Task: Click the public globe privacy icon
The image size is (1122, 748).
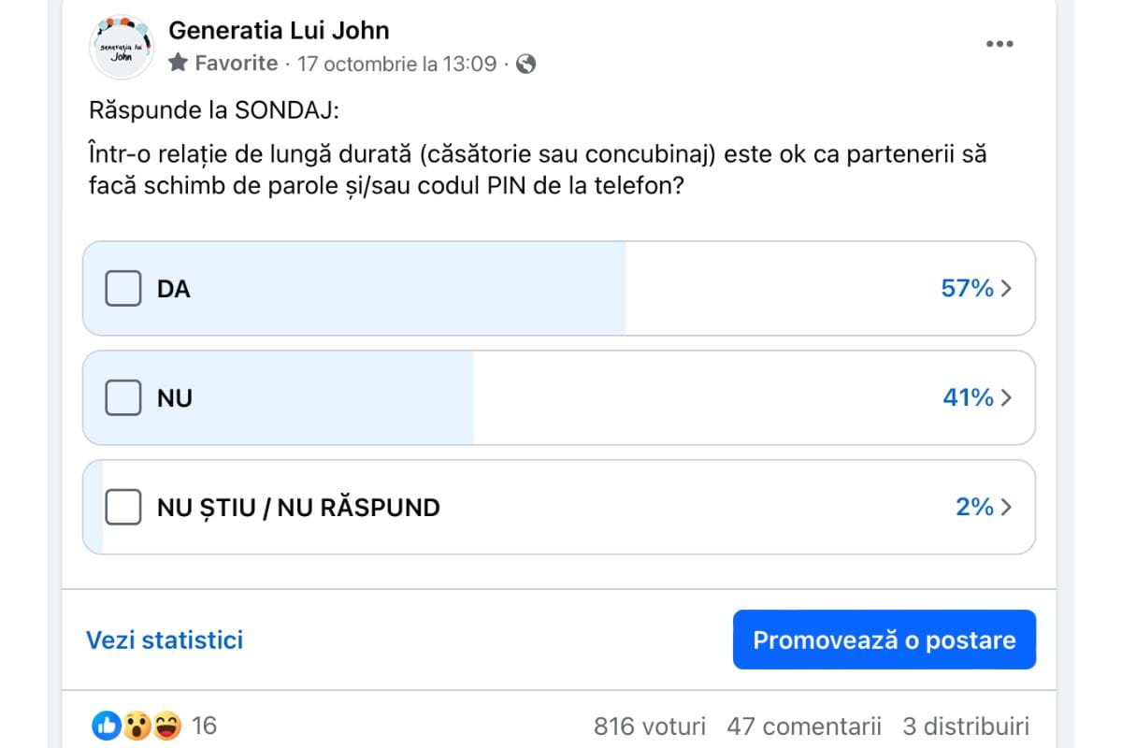Action: (x=526, y=64)
